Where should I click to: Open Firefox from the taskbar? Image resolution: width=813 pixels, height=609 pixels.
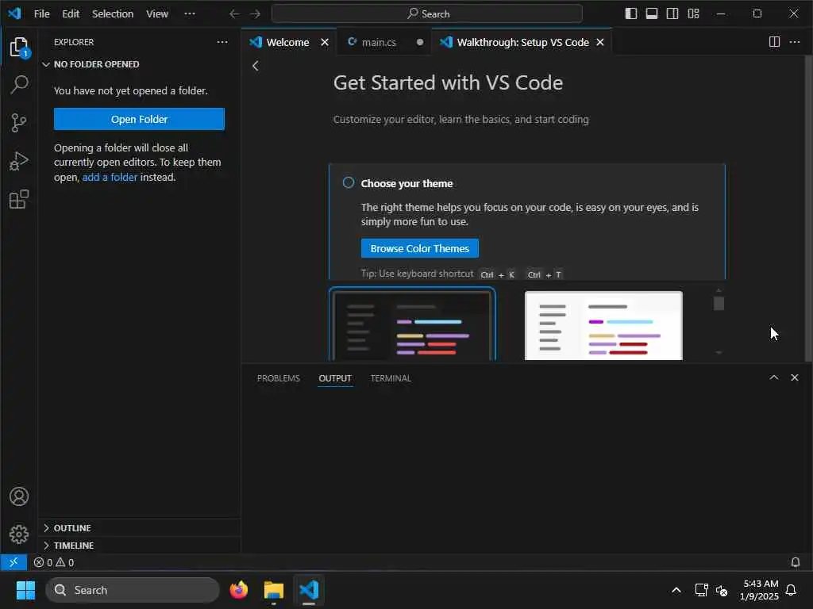pyautogui.click(x=238, y=590)
